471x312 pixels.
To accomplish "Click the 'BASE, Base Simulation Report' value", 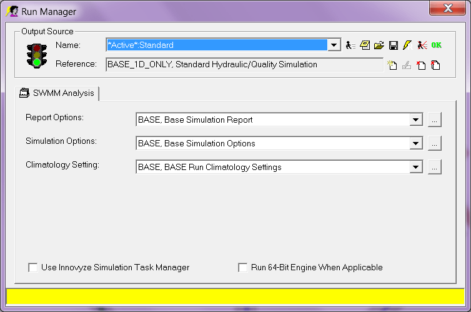I will coord(196,120).
